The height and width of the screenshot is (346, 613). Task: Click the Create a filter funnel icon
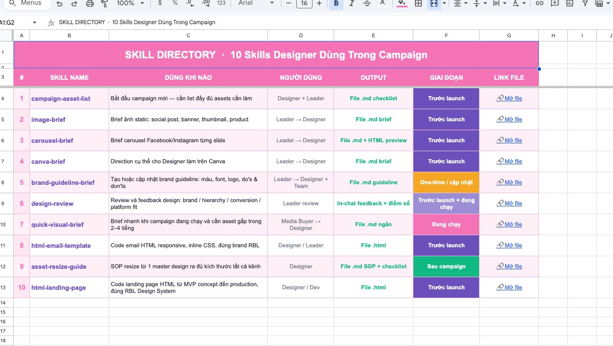[585, 4]
